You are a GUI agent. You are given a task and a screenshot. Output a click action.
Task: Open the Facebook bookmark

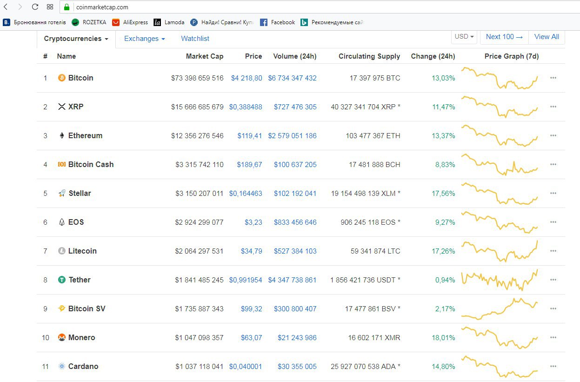278,22
